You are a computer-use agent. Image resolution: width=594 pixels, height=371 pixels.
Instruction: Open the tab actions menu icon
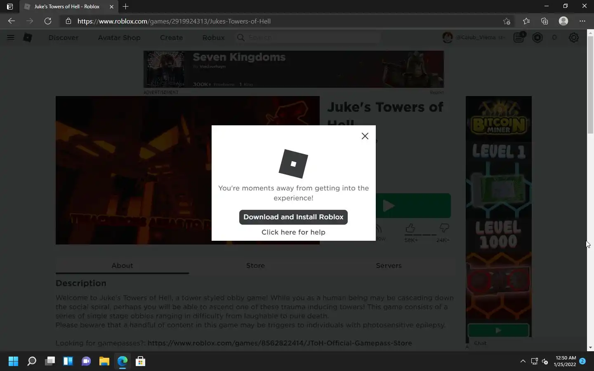pos(10,7)
